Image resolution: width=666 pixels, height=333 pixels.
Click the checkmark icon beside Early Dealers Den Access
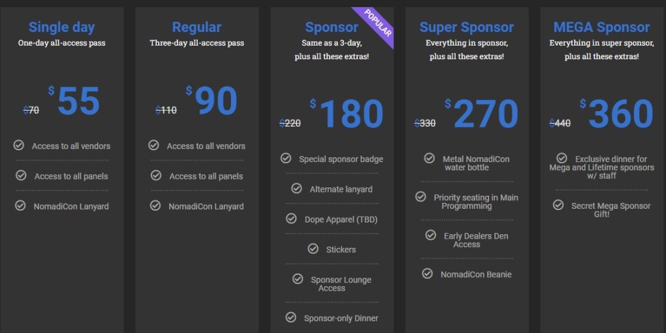tap(431, 235)
